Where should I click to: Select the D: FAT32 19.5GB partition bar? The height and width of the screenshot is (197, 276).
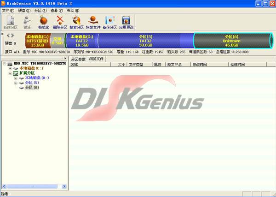(x=82, y=41)
